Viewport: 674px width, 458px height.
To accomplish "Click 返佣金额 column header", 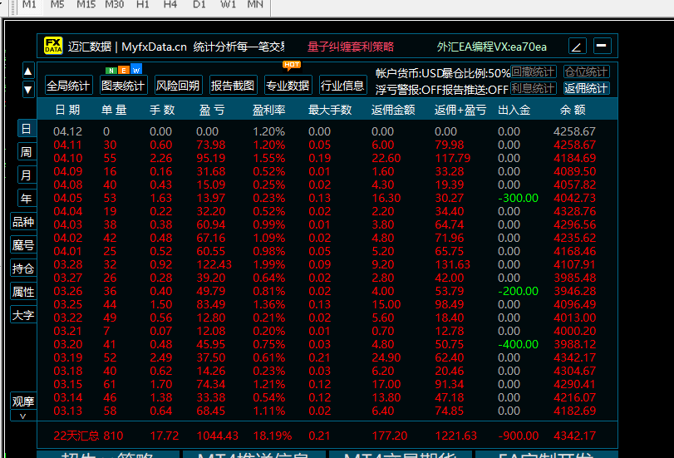I will pyautogui.click(x=393, y=110).
